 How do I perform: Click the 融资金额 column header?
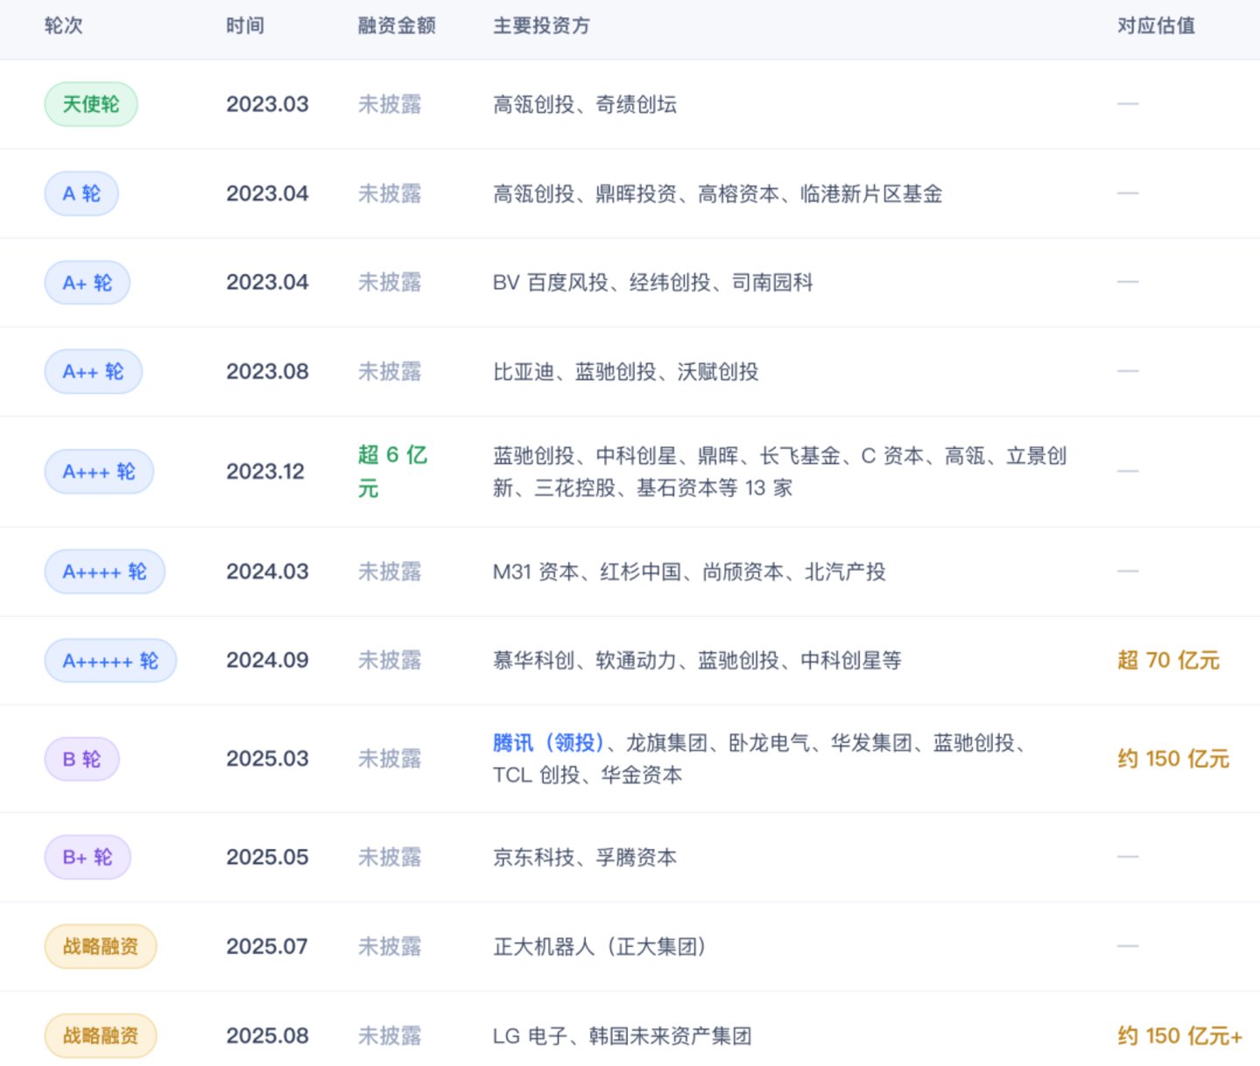(397, 25)
